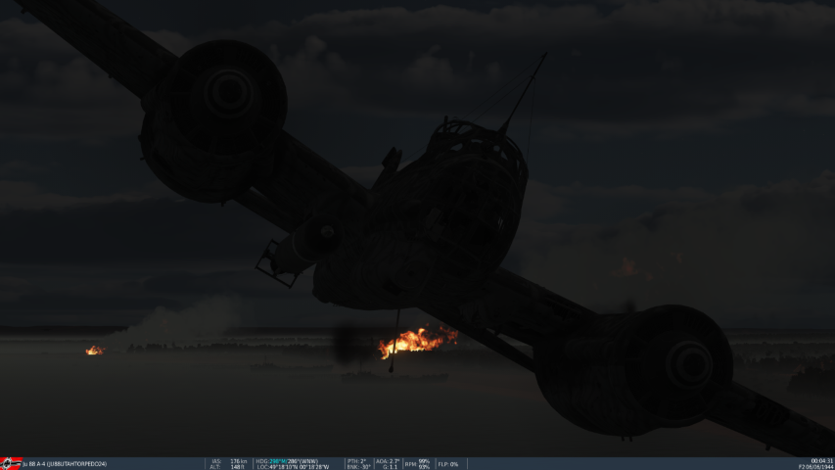Click the lower-right engine propeller hub
The width and height of the screenshot is (835, 470).
point(690,363)
